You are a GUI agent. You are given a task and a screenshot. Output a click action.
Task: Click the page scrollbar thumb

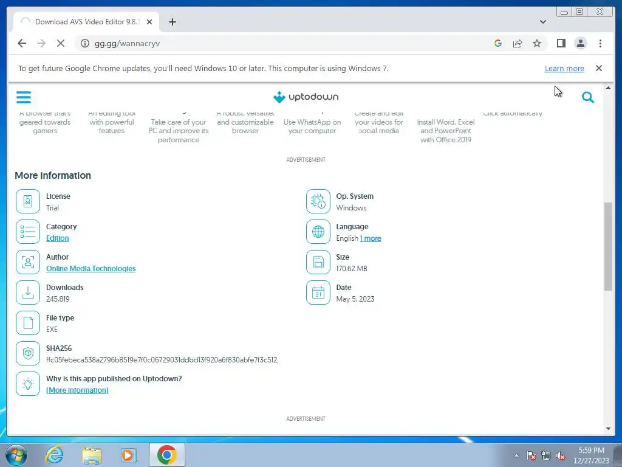608,246
